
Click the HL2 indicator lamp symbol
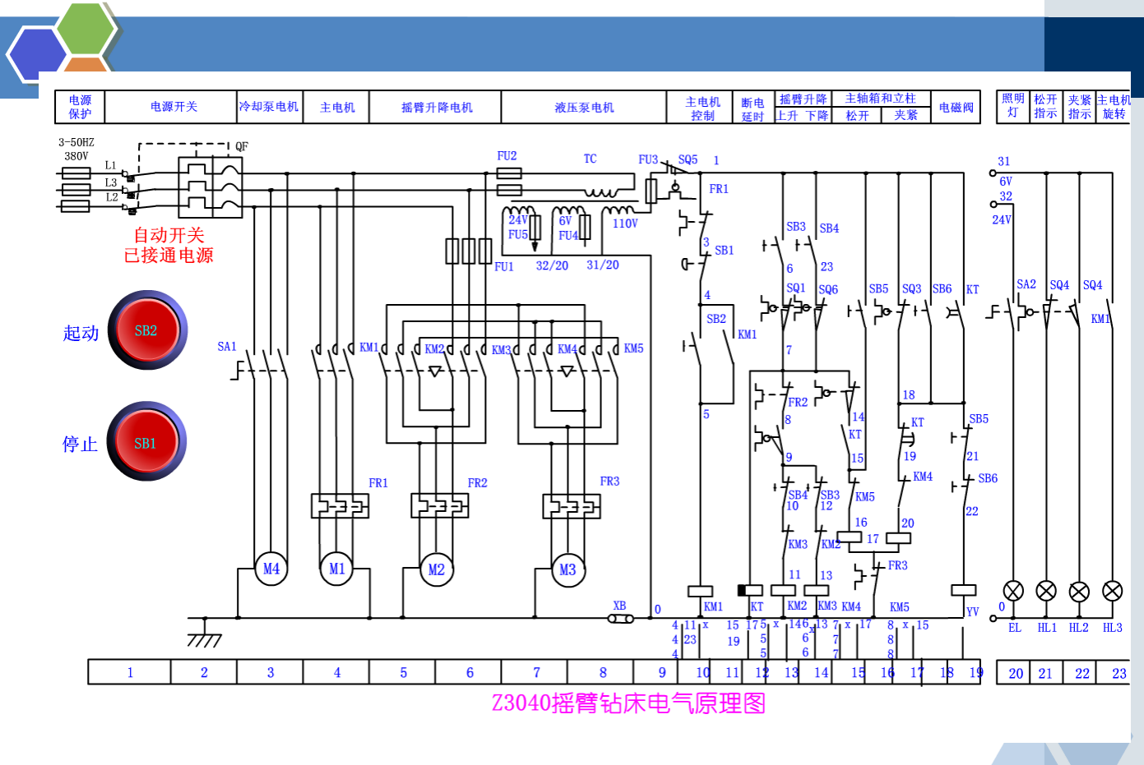pos(1079,591)
